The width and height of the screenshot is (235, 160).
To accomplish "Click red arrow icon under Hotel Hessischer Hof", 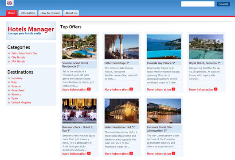I will coord(131,153).
